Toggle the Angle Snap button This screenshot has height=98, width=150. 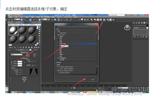(x=62, y=20)
